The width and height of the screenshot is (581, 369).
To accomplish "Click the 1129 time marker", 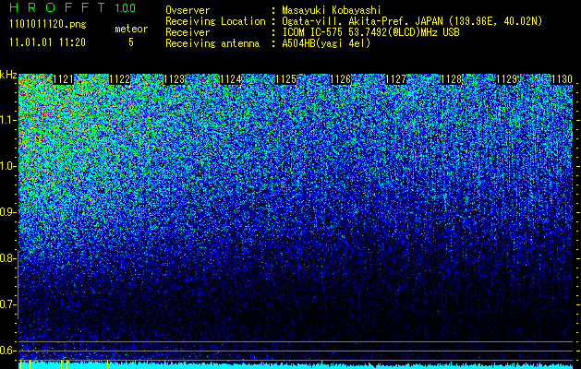I will pos(506,79).
